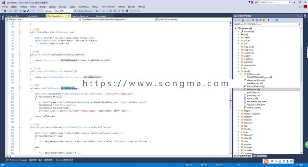The width and height of the screenshot is (308, 167).
Task: Click the Quick Launch search box
Action: (275, 2)
